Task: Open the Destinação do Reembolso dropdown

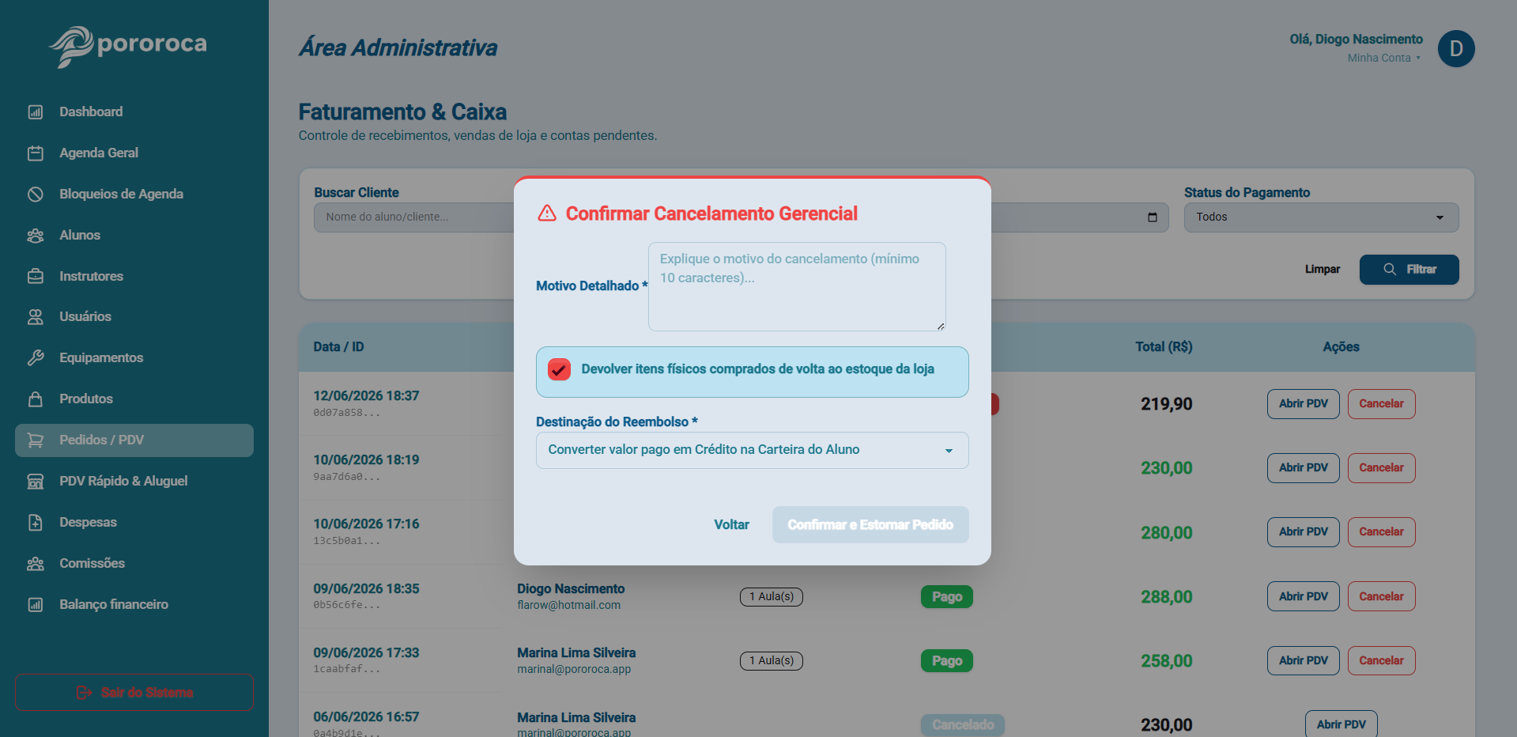Action: (752, 450)
